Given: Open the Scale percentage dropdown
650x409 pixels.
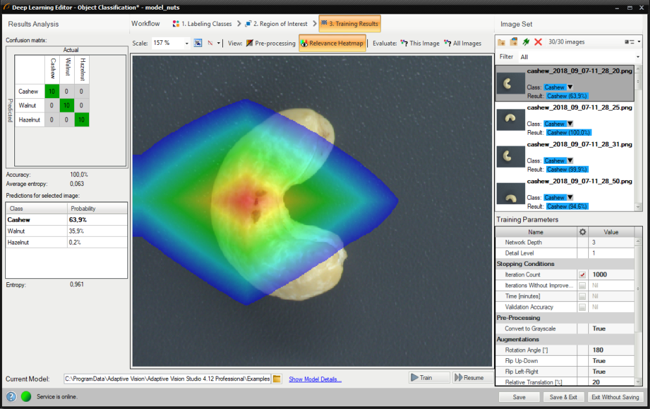Looking at the screenshot, I should 187,44.
